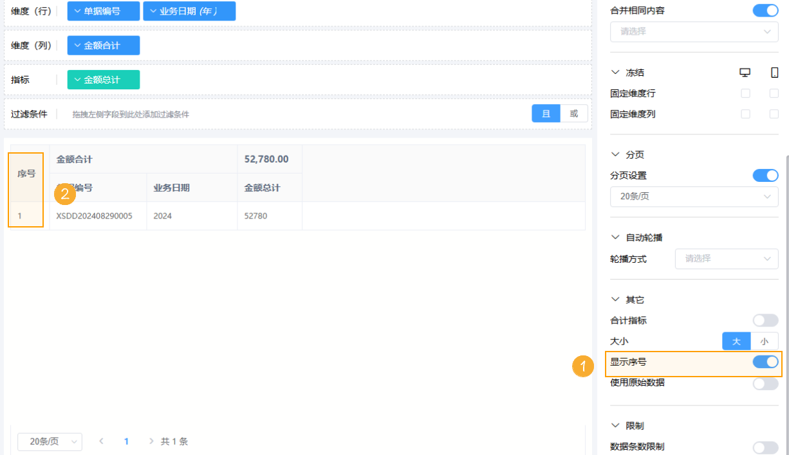
Task: Set size to 小
Action: click(764, 341)
